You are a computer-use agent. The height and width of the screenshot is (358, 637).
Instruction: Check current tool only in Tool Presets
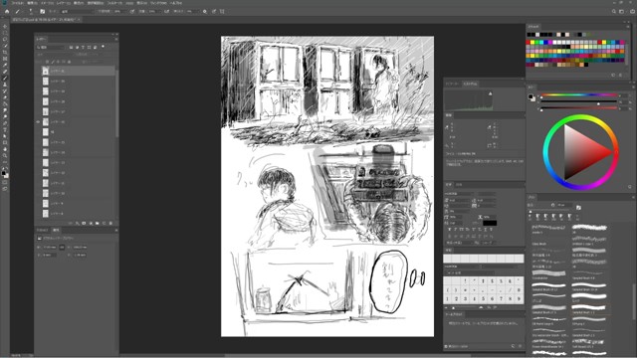446,346
